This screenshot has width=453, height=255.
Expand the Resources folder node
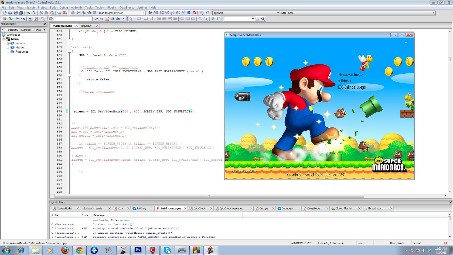click(8, 52)
